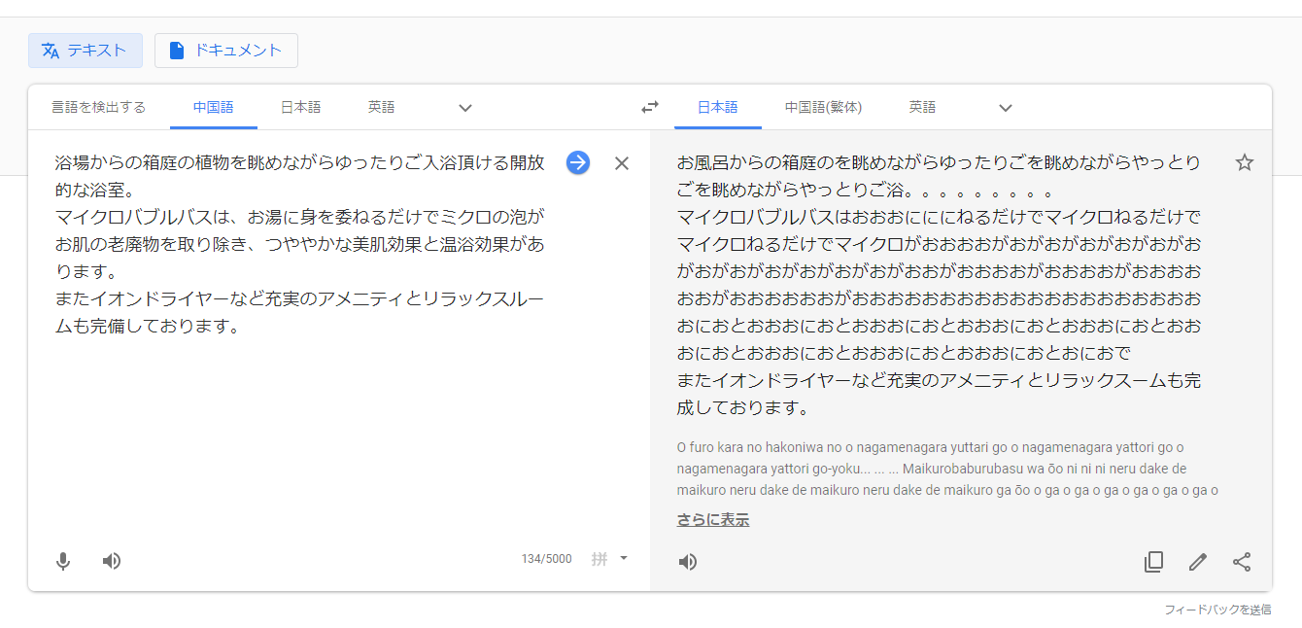The image size is (1302, 628).
Task: Switch to ドキュメント translation mode
Action: coord(226,51)
